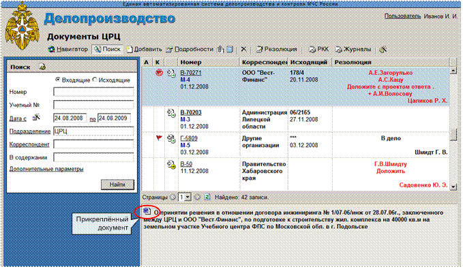
Task: Click the Пользователь link at top right
Action: click(402, 16)
